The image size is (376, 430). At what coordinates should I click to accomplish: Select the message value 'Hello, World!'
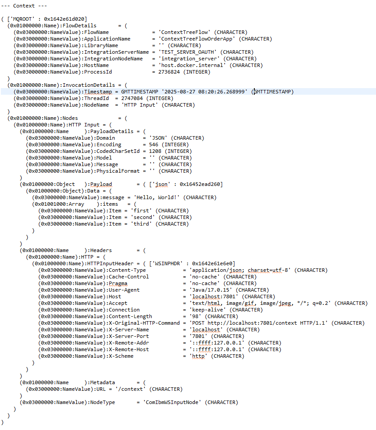click(157, 197)
